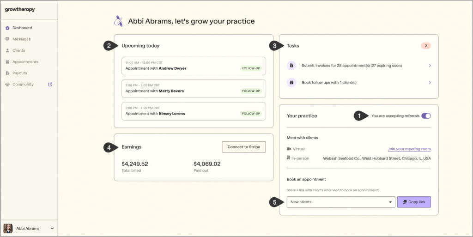Click the Dashboard home icon in sidebar
The width and height of the screenshot is (473, 237).
coord(7,28)
